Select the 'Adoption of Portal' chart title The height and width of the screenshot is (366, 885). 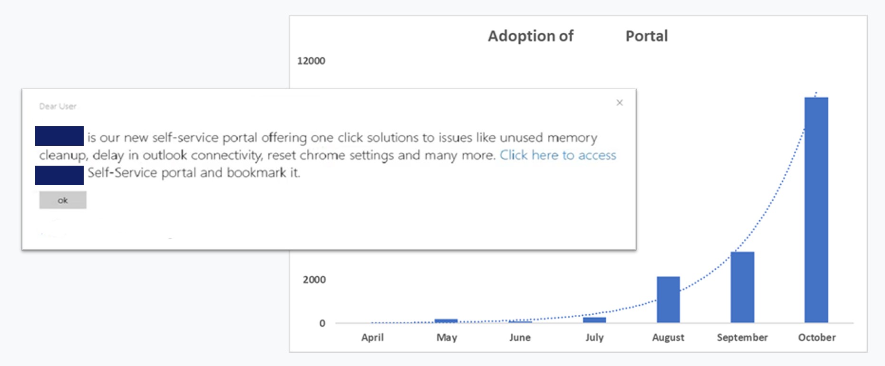point(577,36)
